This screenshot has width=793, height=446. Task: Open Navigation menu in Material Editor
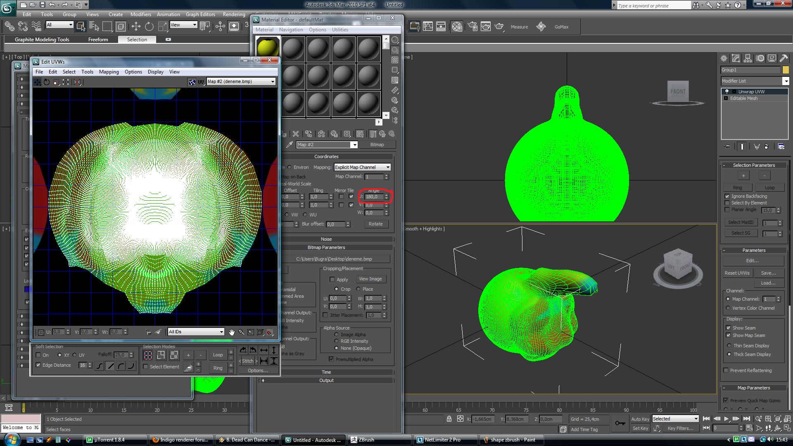tap(291, 30)
